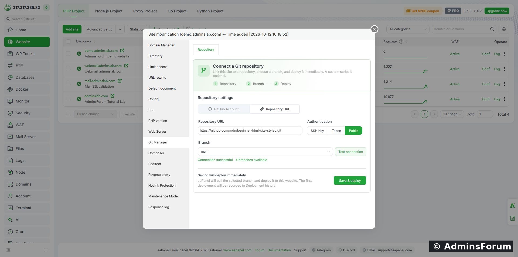The width and height of the screenshot is (518, 257).
Task: Click the search magnifier in Domain or Remarks
Action: click(x=492, y=29)
